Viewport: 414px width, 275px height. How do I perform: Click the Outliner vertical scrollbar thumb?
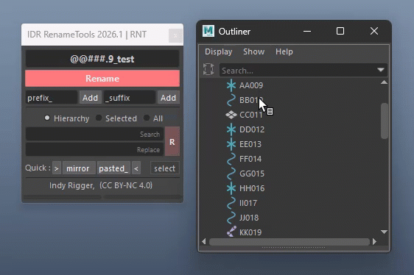385,121
